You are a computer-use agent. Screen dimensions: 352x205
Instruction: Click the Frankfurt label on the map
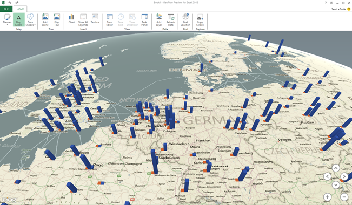pyautogui.click(x=203, y=140)
